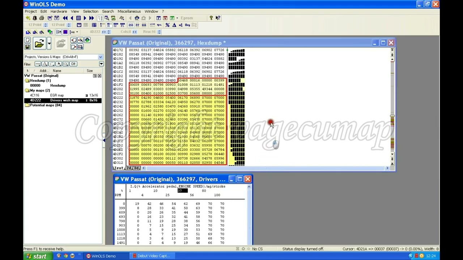463x260 pixels.
Task: Activate the What's This context help pointer
Action: click(218, 18)
